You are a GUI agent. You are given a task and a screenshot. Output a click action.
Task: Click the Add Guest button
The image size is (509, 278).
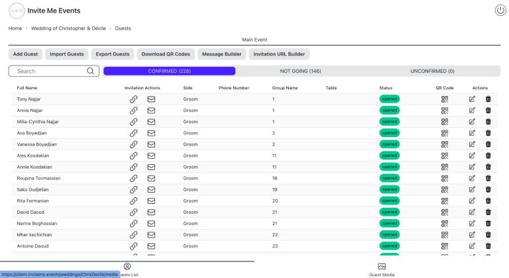click(x=26, y=54)
